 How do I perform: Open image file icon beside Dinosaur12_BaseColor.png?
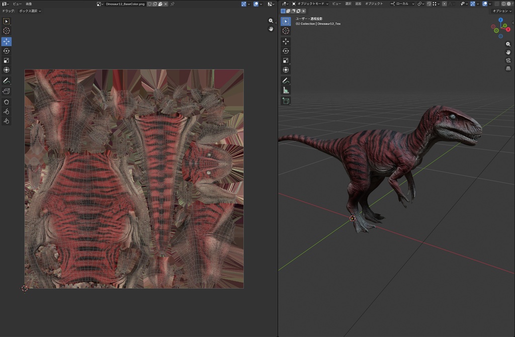[x=160, y=4]
